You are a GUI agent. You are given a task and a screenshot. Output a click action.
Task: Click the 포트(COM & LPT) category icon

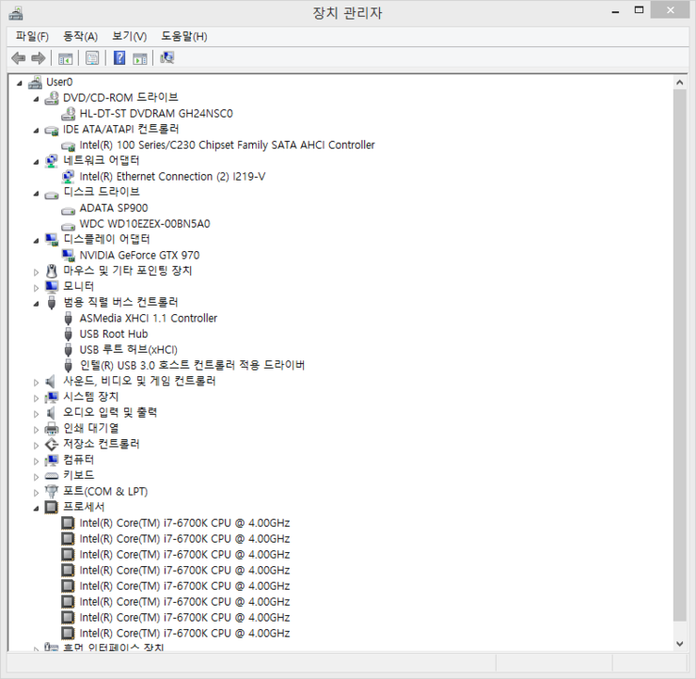[52, 491]
